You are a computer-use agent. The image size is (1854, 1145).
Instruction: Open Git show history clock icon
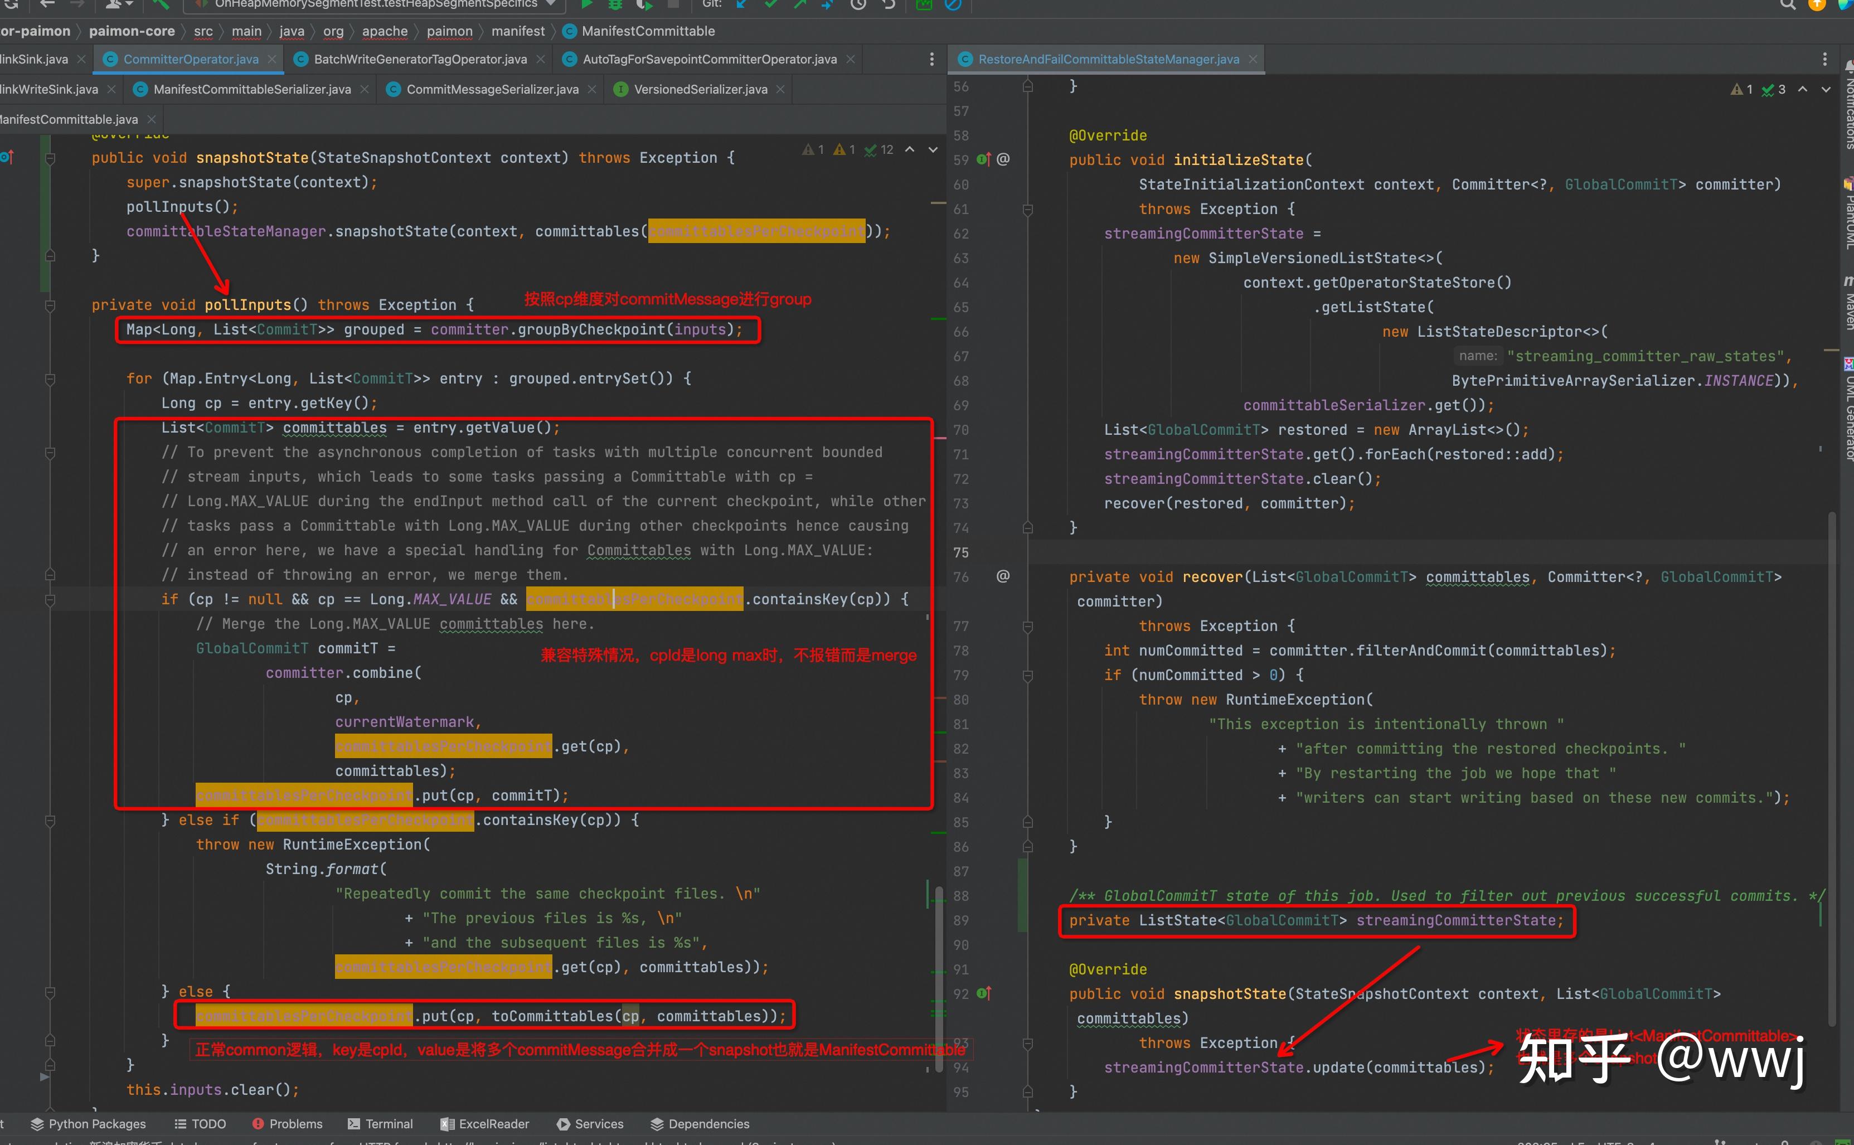(x=858, y=4)
